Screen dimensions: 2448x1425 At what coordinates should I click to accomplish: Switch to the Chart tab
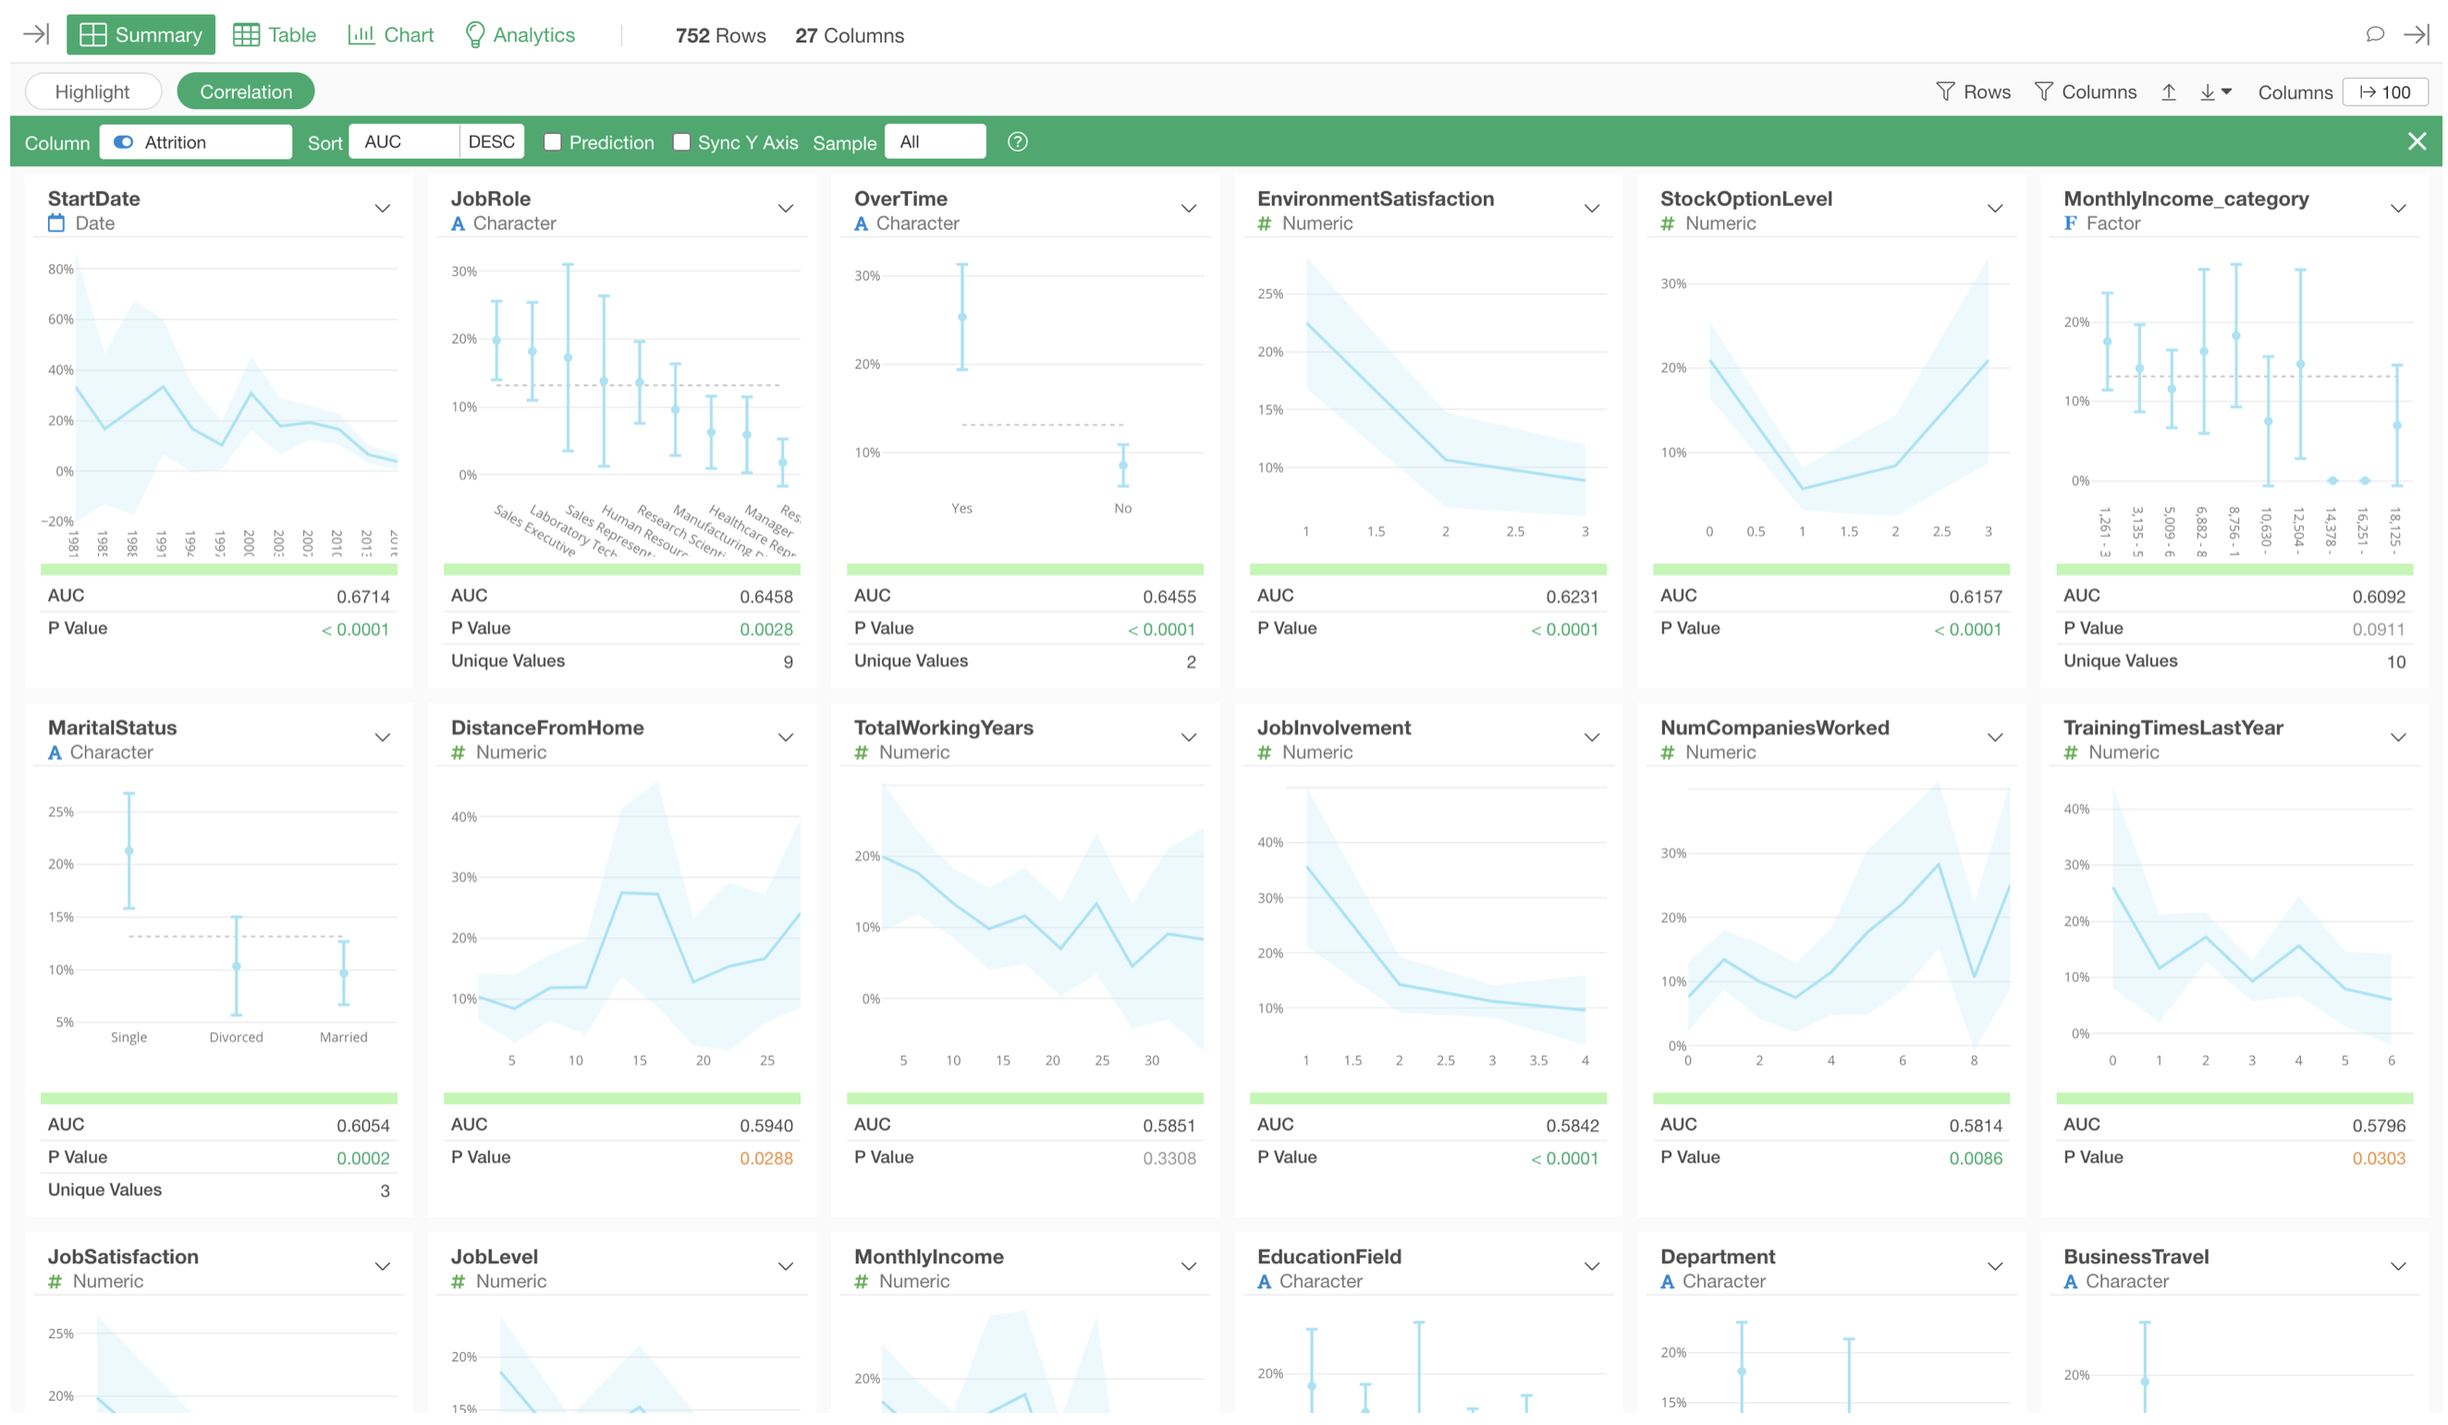point(390,35)
